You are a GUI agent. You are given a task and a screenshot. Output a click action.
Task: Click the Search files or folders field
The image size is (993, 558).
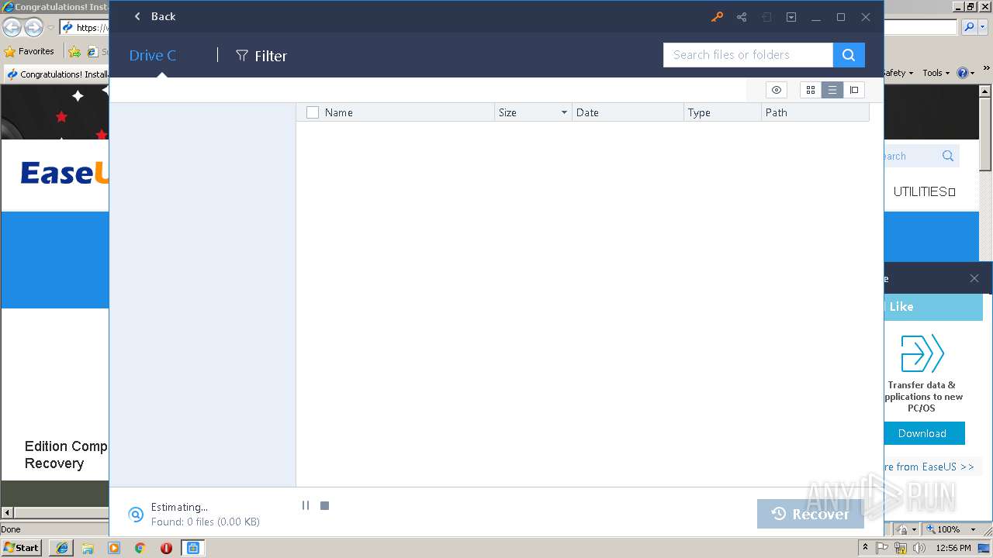748,55
